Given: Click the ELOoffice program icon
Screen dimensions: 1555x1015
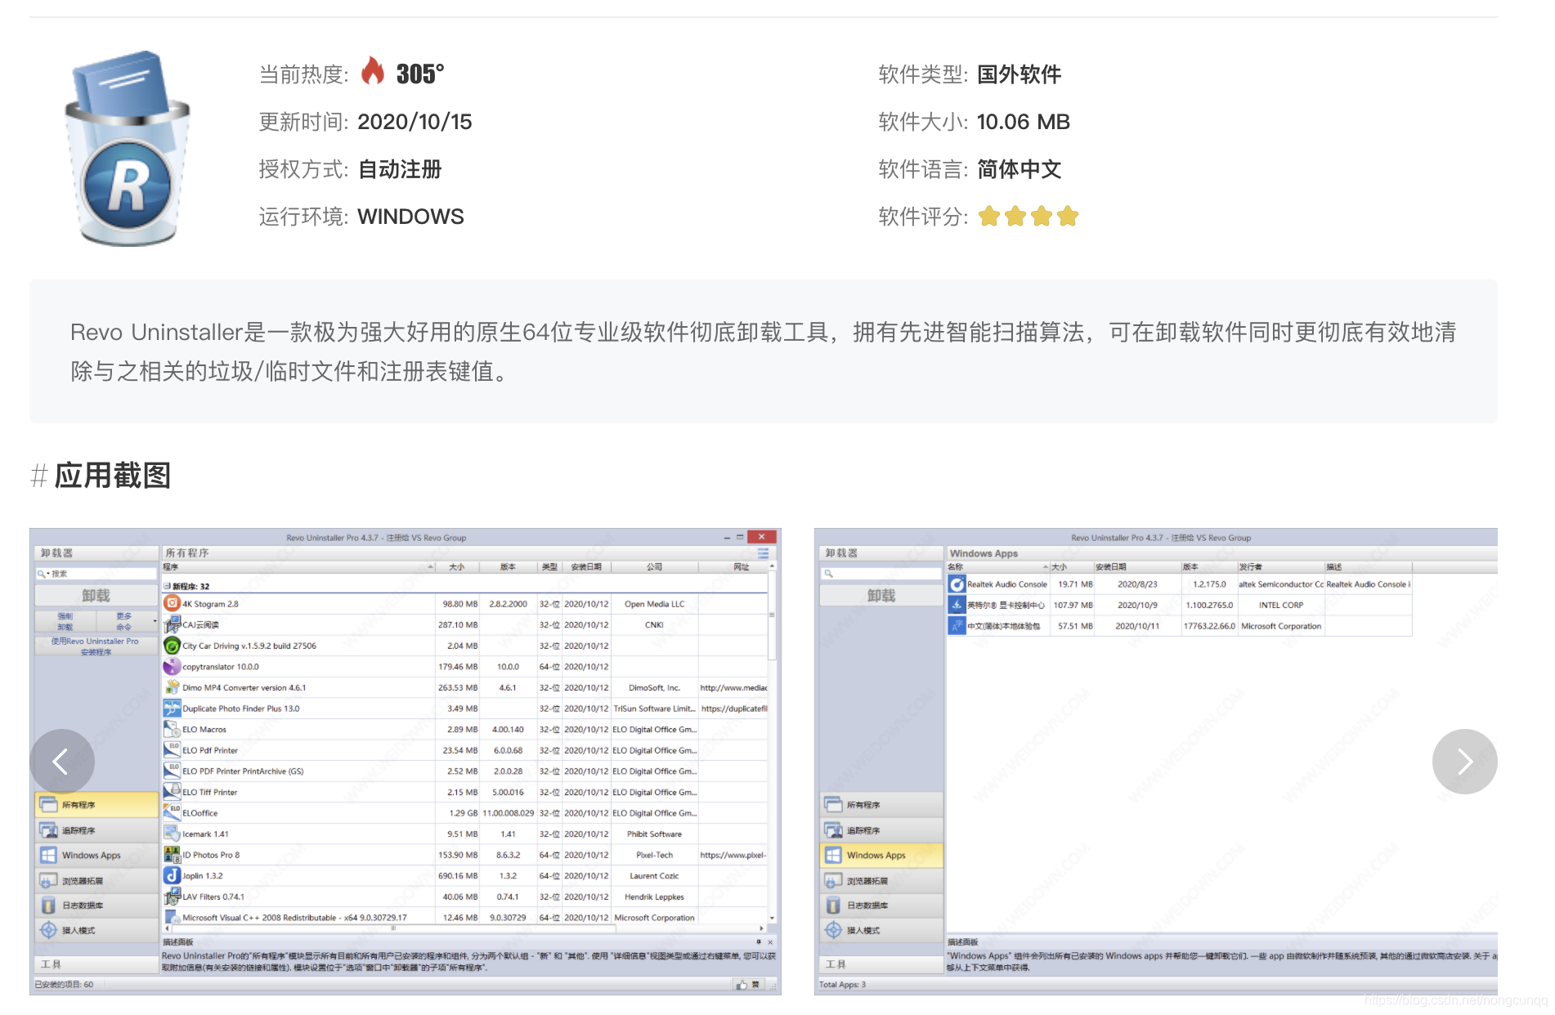Looking at the screenshot, I should [x=172, y=812].
